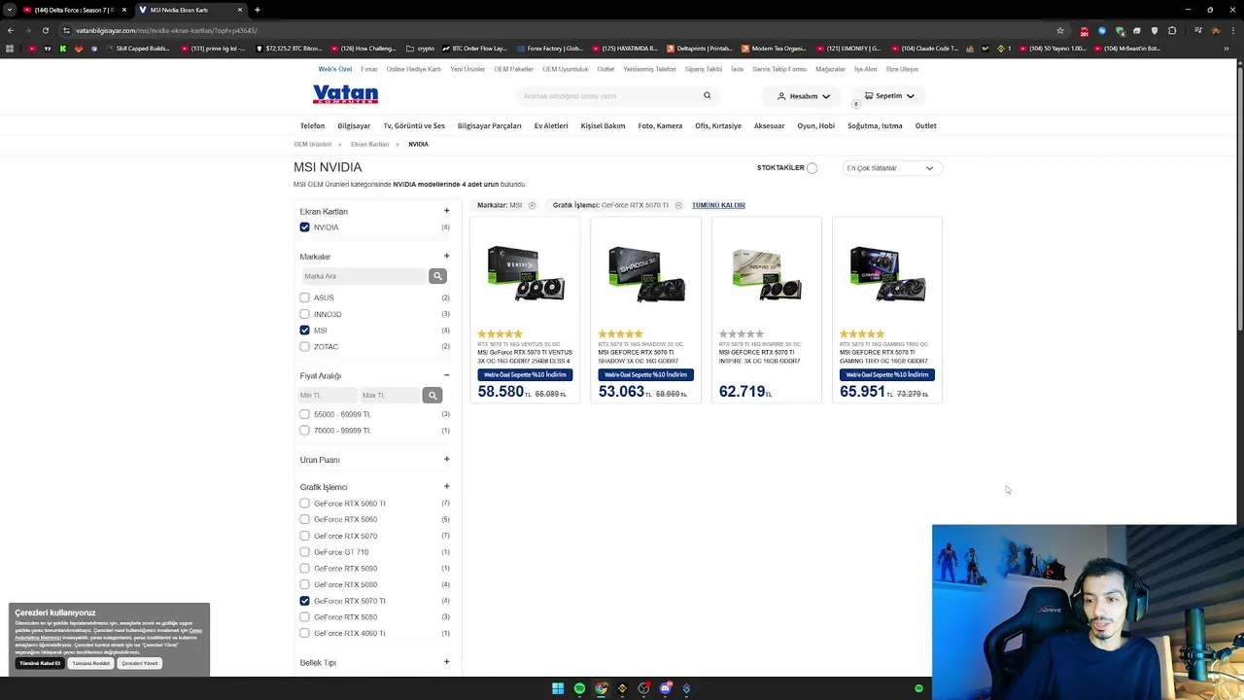This screenshot has width=1244, height=700.
Task: Open the Deltaprints bookmark
Action: (700, 48)
